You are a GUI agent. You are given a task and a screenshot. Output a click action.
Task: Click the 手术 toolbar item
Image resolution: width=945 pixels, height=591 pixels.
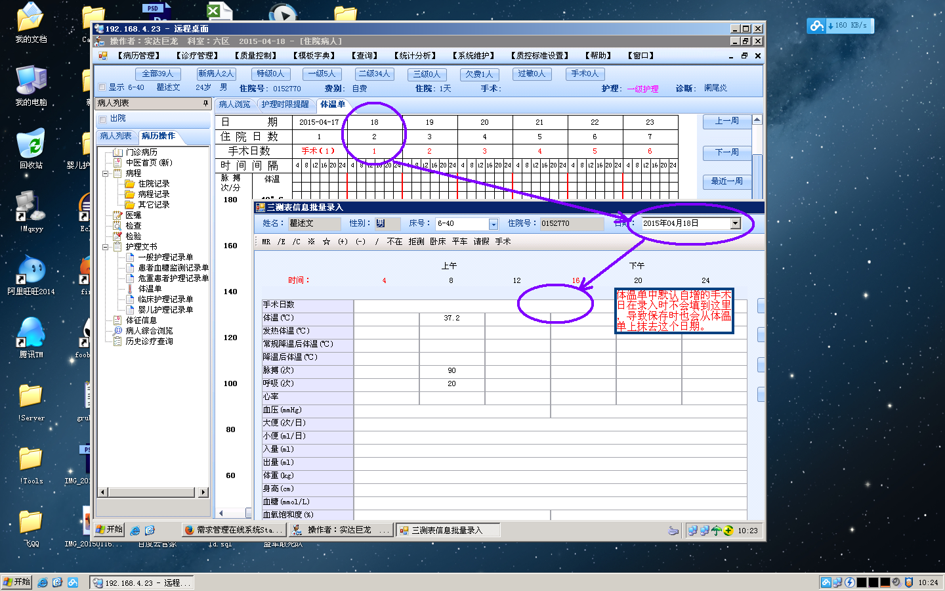503,242
